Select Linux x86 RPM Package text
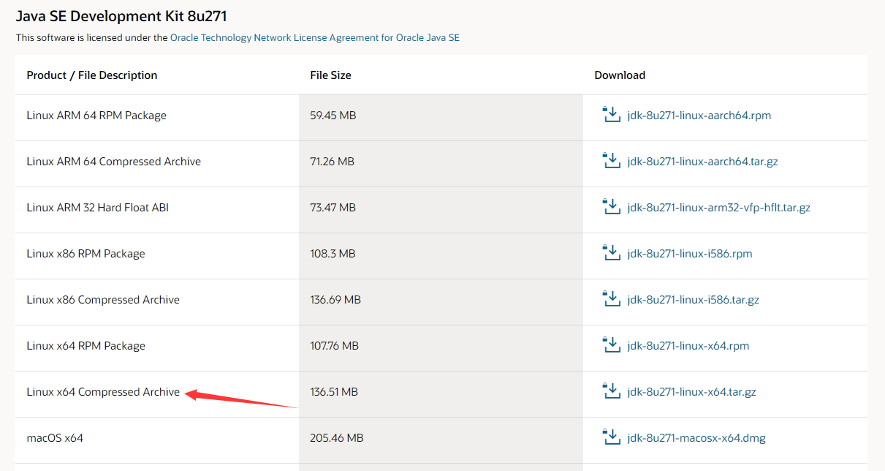This screenshot has width=885, height=471. click(x=86, y=254)
